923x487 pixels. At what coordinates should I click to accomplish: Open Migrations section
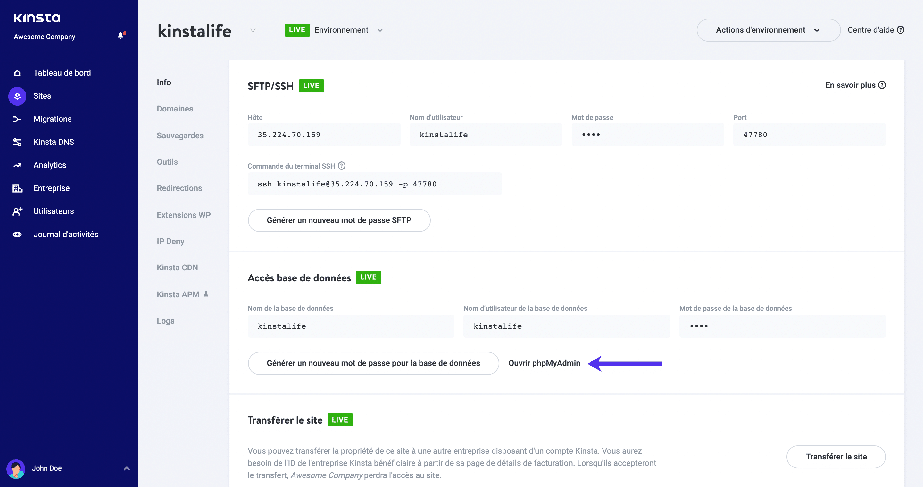(53, 119)
